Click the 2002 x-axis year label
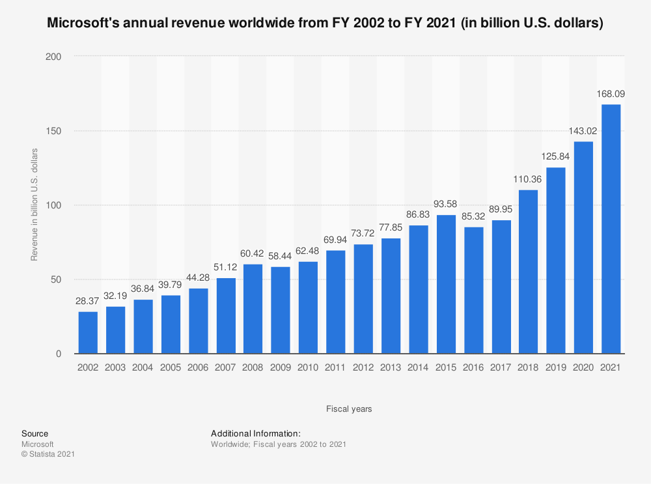The width and height of the screenshot is (651, 484). (88, 367)
